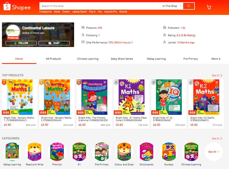See all Top Products arrow link
229x169 pixels.
[217, 75]
